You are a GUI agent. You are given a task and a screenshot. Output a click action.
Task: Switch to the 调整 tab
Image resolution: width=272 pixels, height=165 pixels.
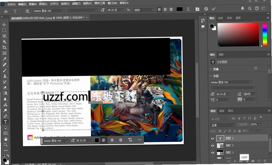[x=221, y=55]
